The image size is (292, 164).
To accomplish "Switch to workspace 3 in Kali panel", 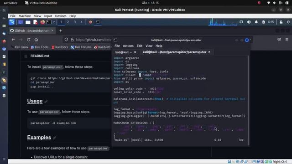I will click(75, 22).
